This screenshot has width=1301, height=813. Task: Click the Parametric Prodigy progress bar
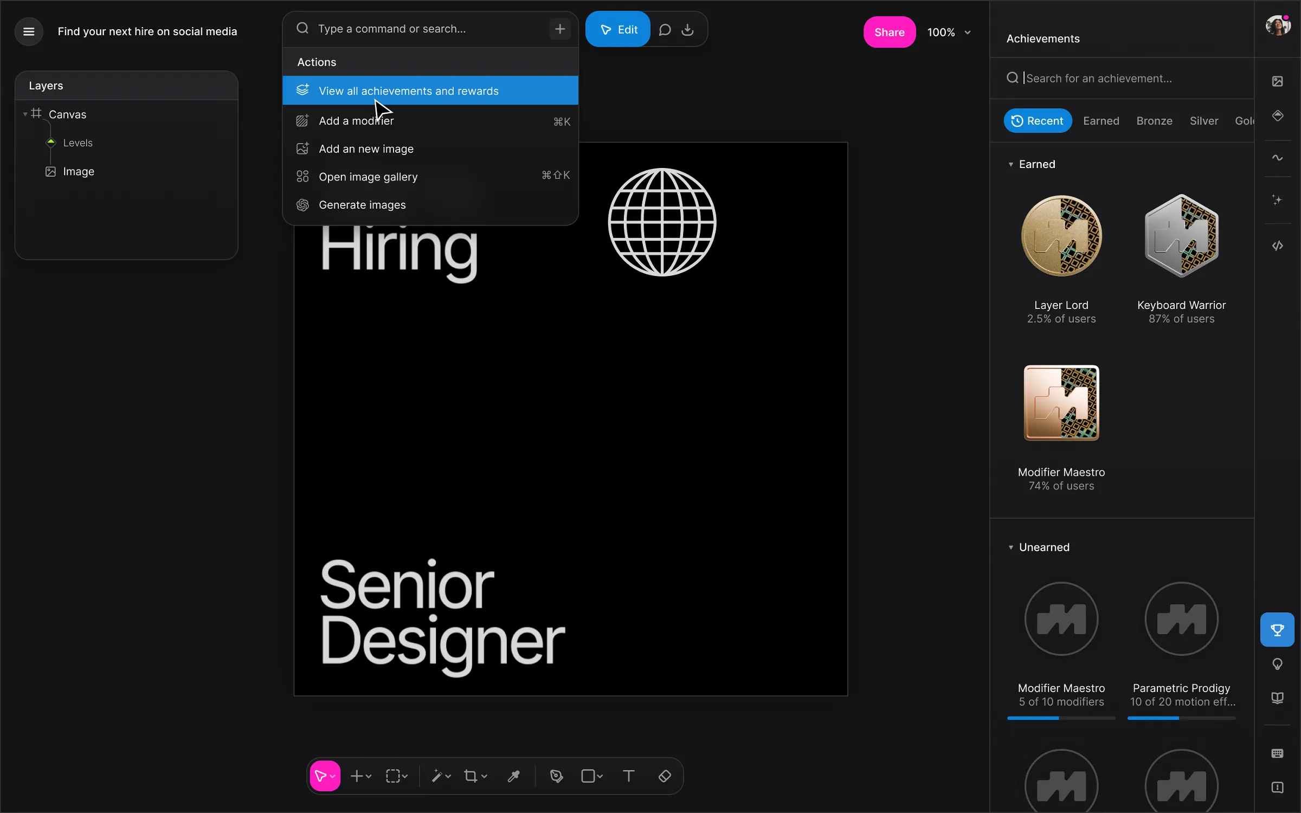tap(1181, 718)
